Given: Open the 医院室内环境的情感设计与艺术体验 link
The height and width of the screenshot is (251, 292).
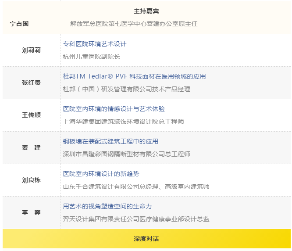Looking at the screenshot, I should [x=114, y=109].
